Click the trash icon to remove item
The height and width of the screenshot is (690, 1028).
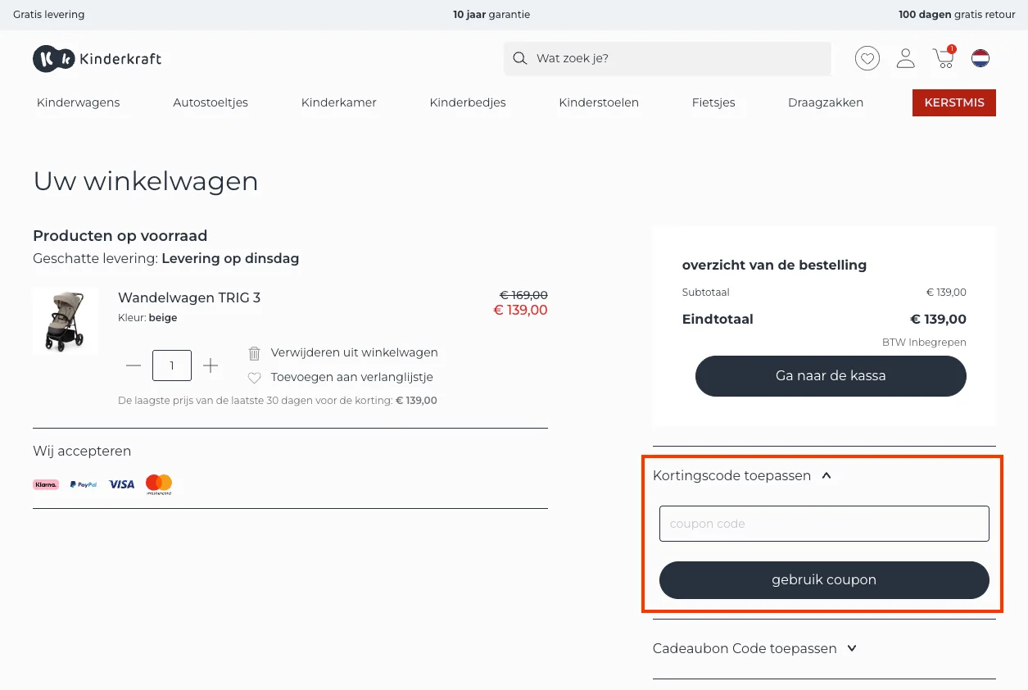(x=254, y=352)
